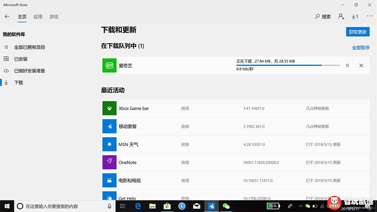Click the taskbar microphone icon
Image resolution: width=377 pixels, height=212 pixels.
[x=110, y=206]
